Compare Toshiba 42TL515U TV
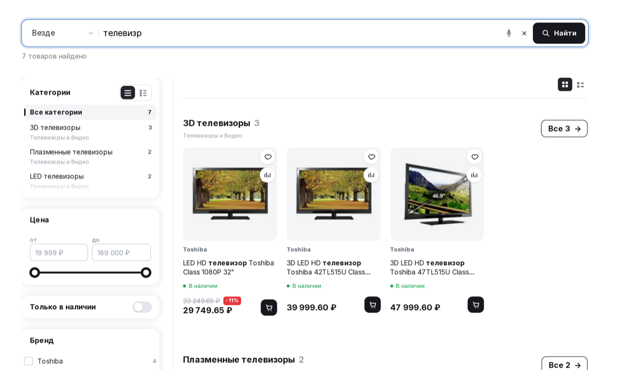 pos(371,175)
